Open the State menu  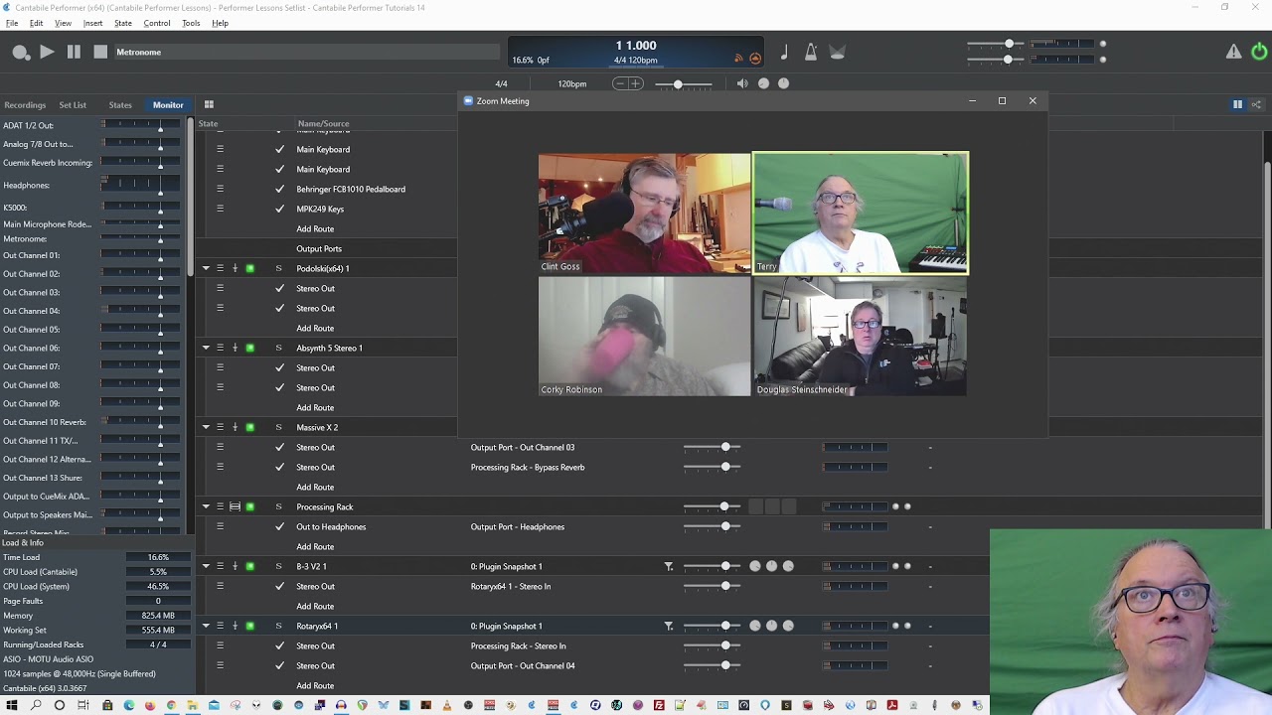point(123,23)
